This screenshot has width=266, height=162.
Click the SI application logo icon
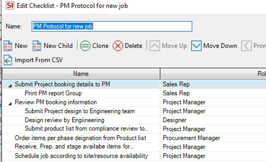(x=10, y=5)
